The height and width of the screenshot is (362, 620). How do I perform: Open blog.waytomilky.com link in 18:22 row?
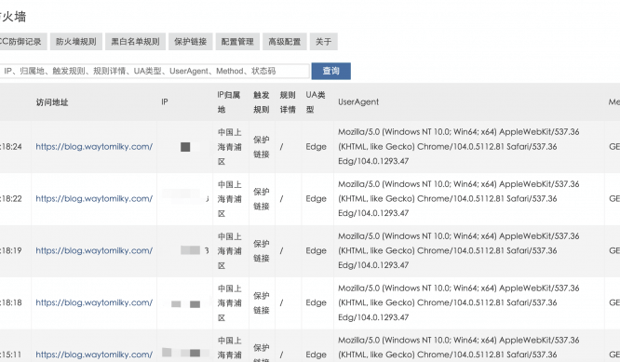click(x=94, y=199)
